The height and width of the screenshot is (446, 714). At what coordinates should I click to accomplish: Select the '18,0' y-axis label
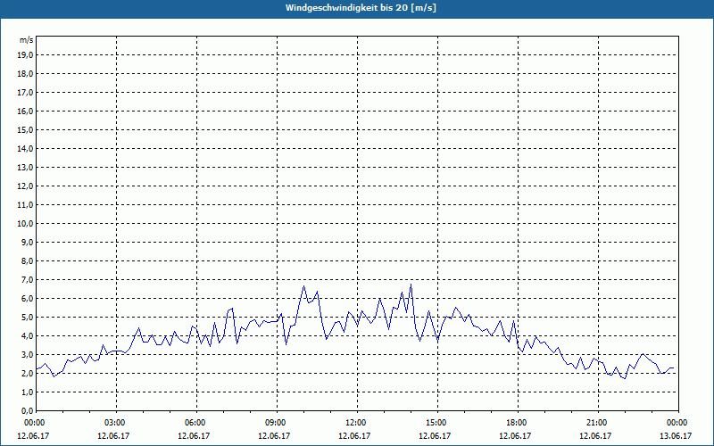click(25, 74)
